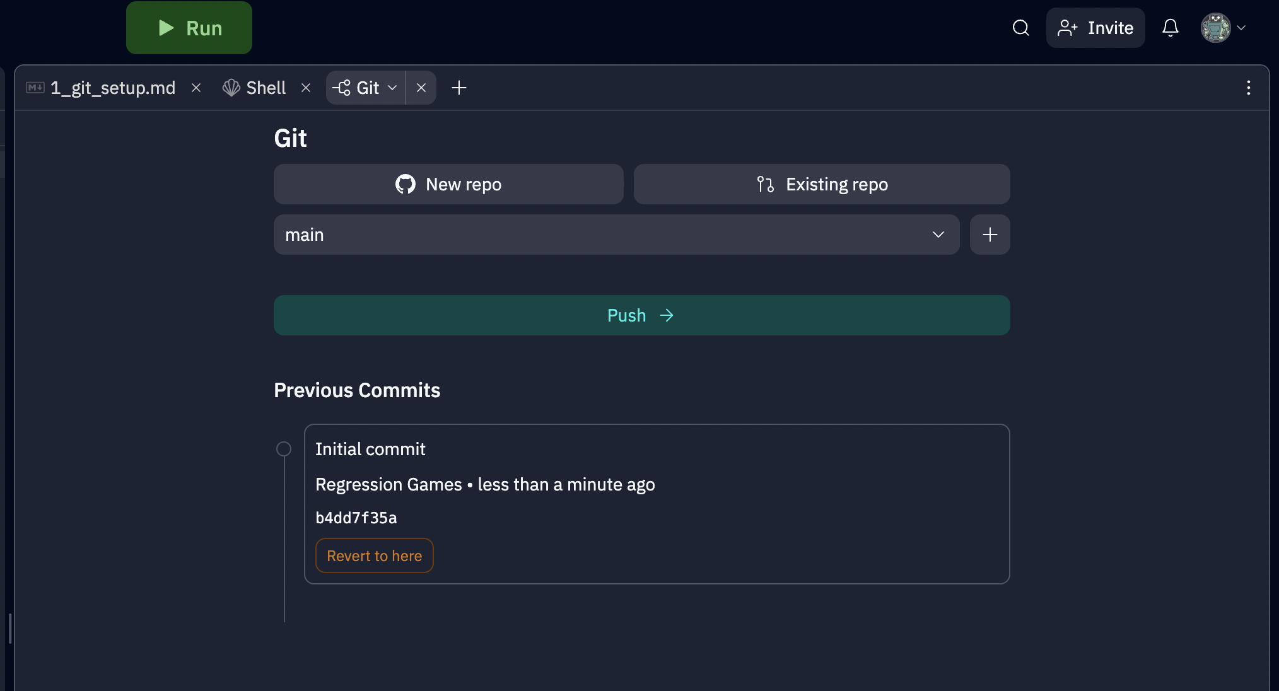Select Existing repo option

tap(822, 184)
